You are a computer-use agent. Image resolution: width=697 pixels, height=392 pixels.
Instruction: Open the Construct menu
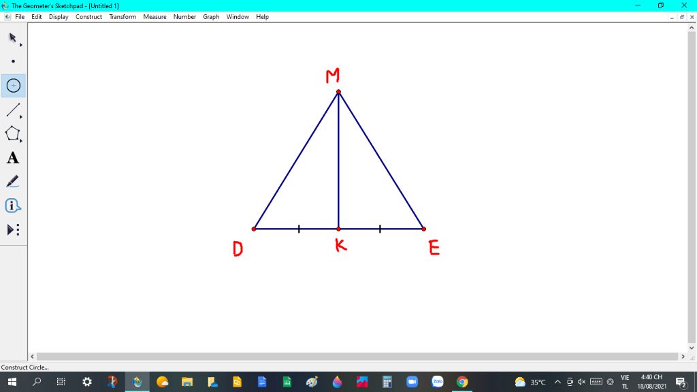(89, 17)
